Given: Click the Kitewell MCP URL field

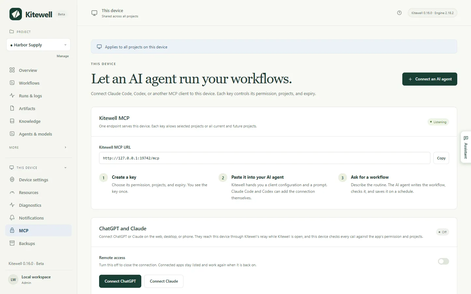Looking at the screenshot, I should [x=265, y=158].
